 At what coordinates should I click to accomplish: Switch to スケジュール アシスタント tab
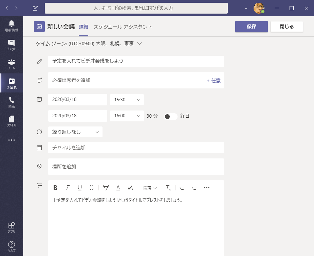[x=123, y=27]
